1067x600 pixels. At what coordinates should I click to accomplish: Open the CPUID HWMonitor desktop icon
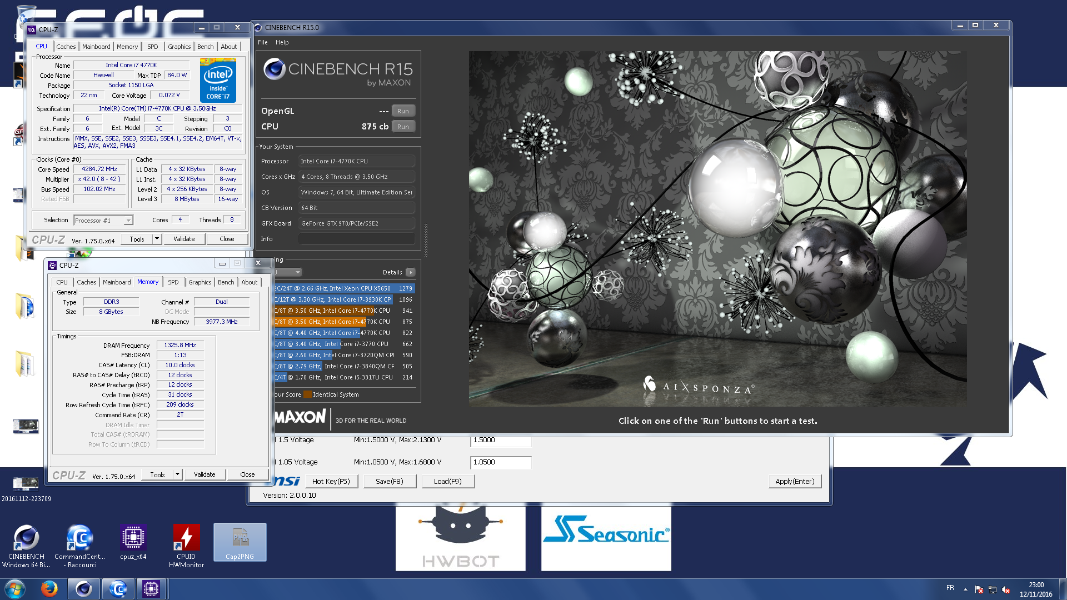tap(186, 546)
